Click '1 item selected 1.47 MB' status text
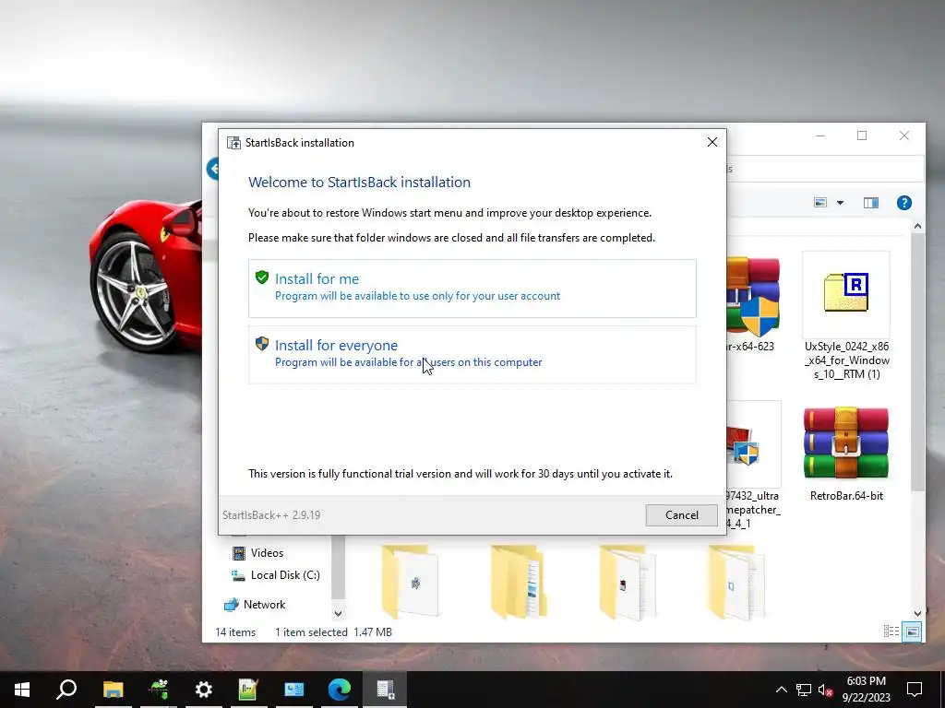The width and height of the screenshot is (945, 708). (333, 632)
